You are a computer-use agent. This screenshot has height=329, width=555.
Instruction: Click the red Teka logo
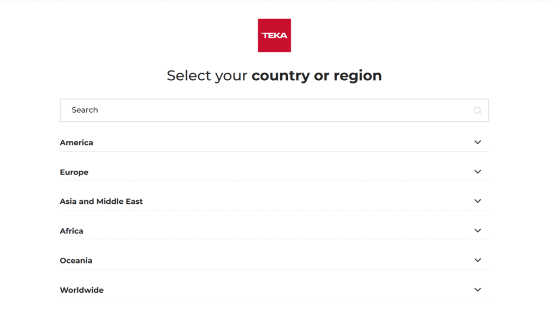point(274,35)
